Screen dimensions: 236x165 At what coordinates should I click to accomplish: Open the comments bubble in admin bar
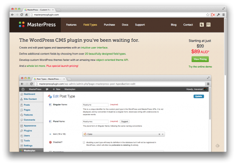click(x=47, y=89)
